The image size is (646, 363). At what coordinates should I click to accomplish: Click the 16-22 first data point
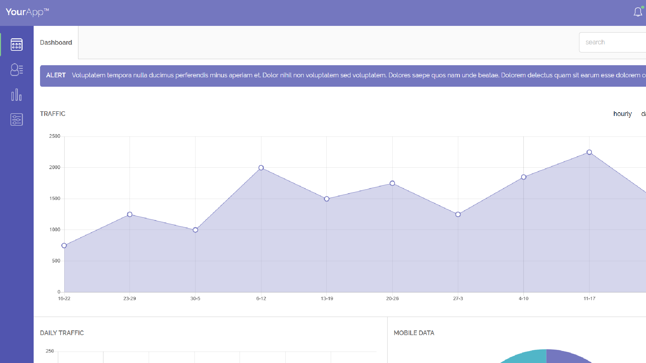coord(64,246)
